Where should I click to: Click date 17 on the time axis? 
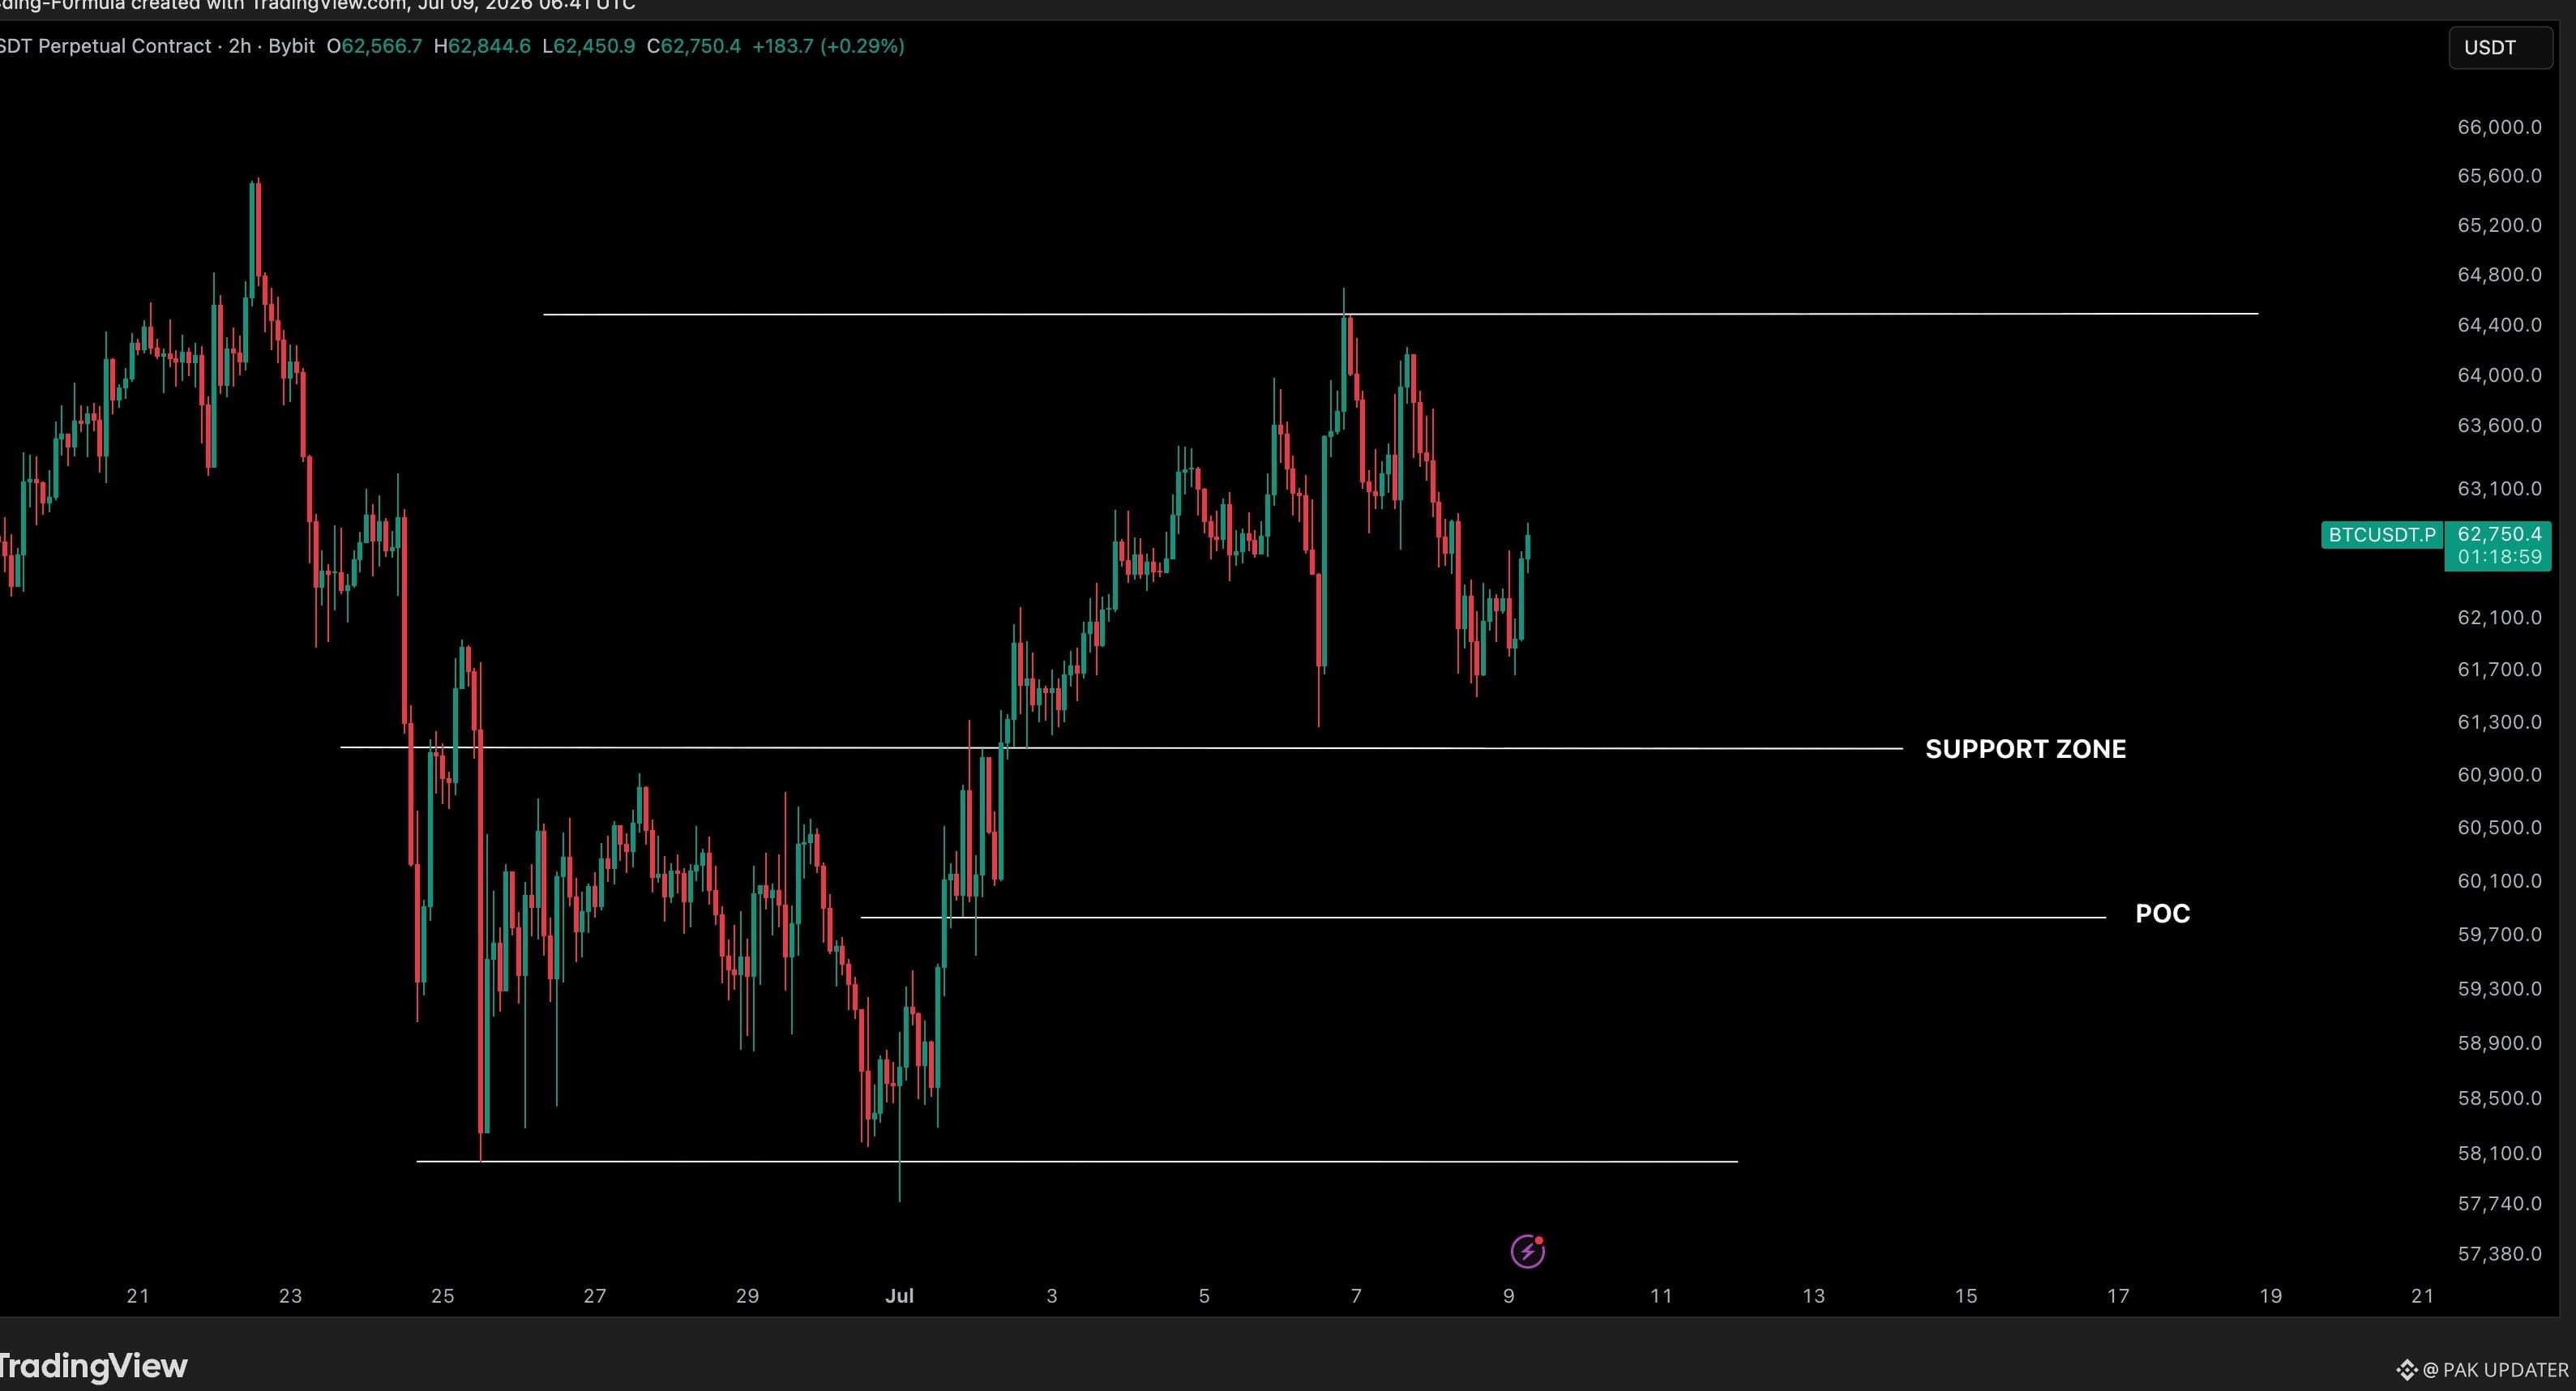pos(2118,1296)
